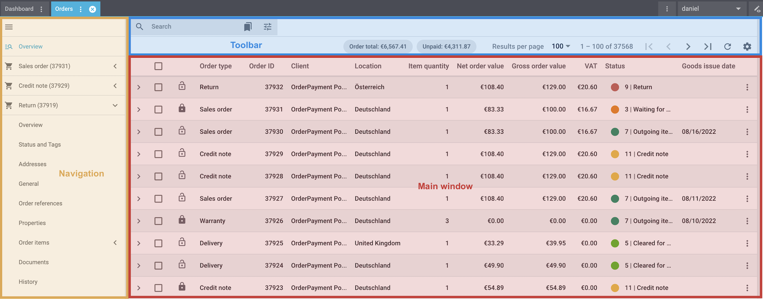The width and height of the screenshot is (763, 299).
Task: Open saved search bookmarks icon
Action: click(248, 27)
